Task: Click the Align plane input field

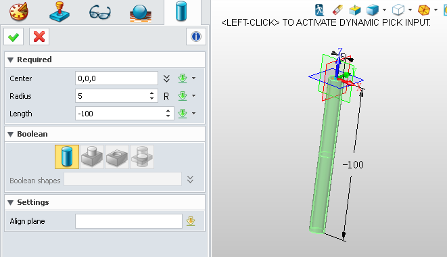Action: [128, 221]
